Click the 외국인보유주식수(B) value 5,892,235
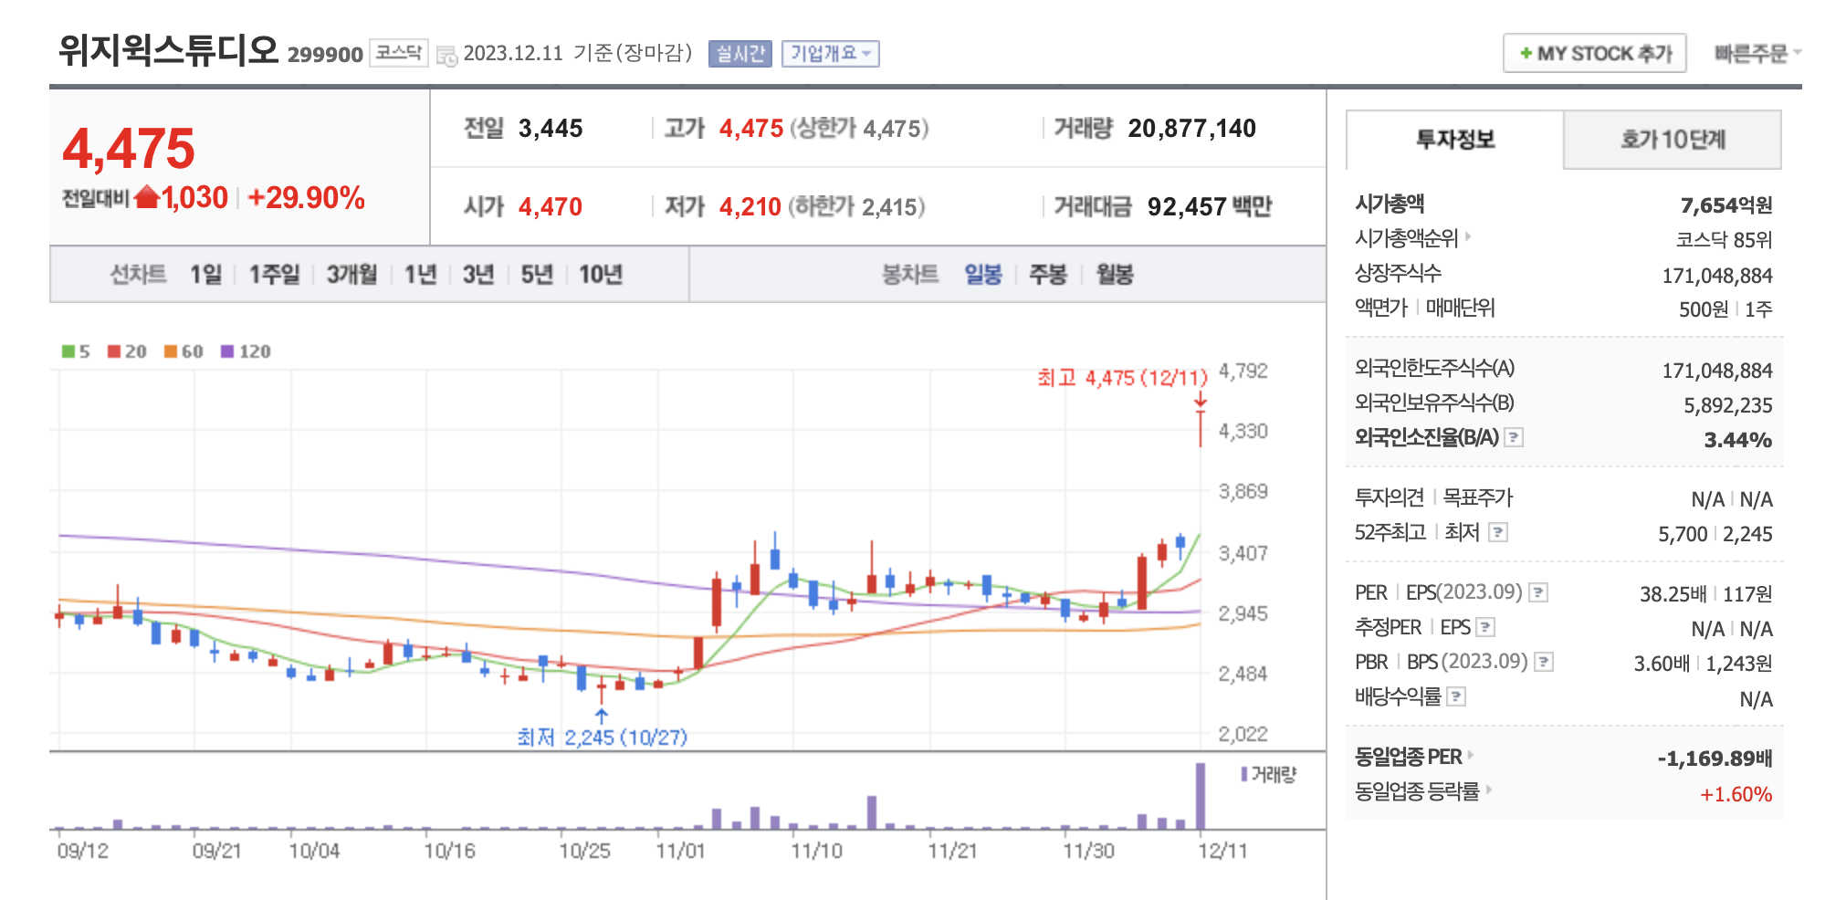 pyautogui.click(x=1728, y=405)
